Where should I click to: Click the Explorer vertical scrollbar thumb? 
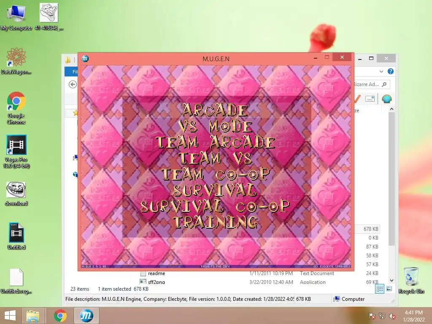tap(392, 179)
